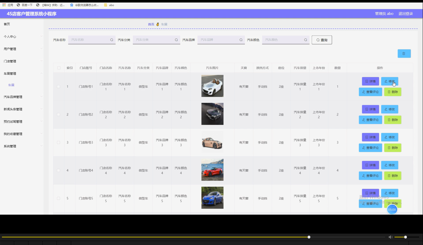The height and width of the screenshot is (245, 423).
Task: Expand the 用户管理 sidebar menu
Action: click(x=22, y=49)
